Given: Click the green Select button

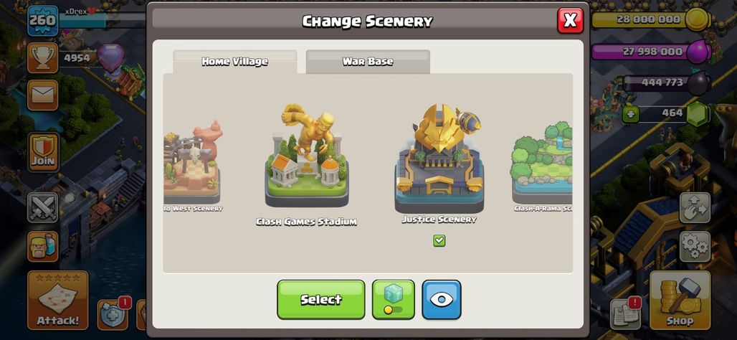Looking at the screenshot, I should 321,300.
